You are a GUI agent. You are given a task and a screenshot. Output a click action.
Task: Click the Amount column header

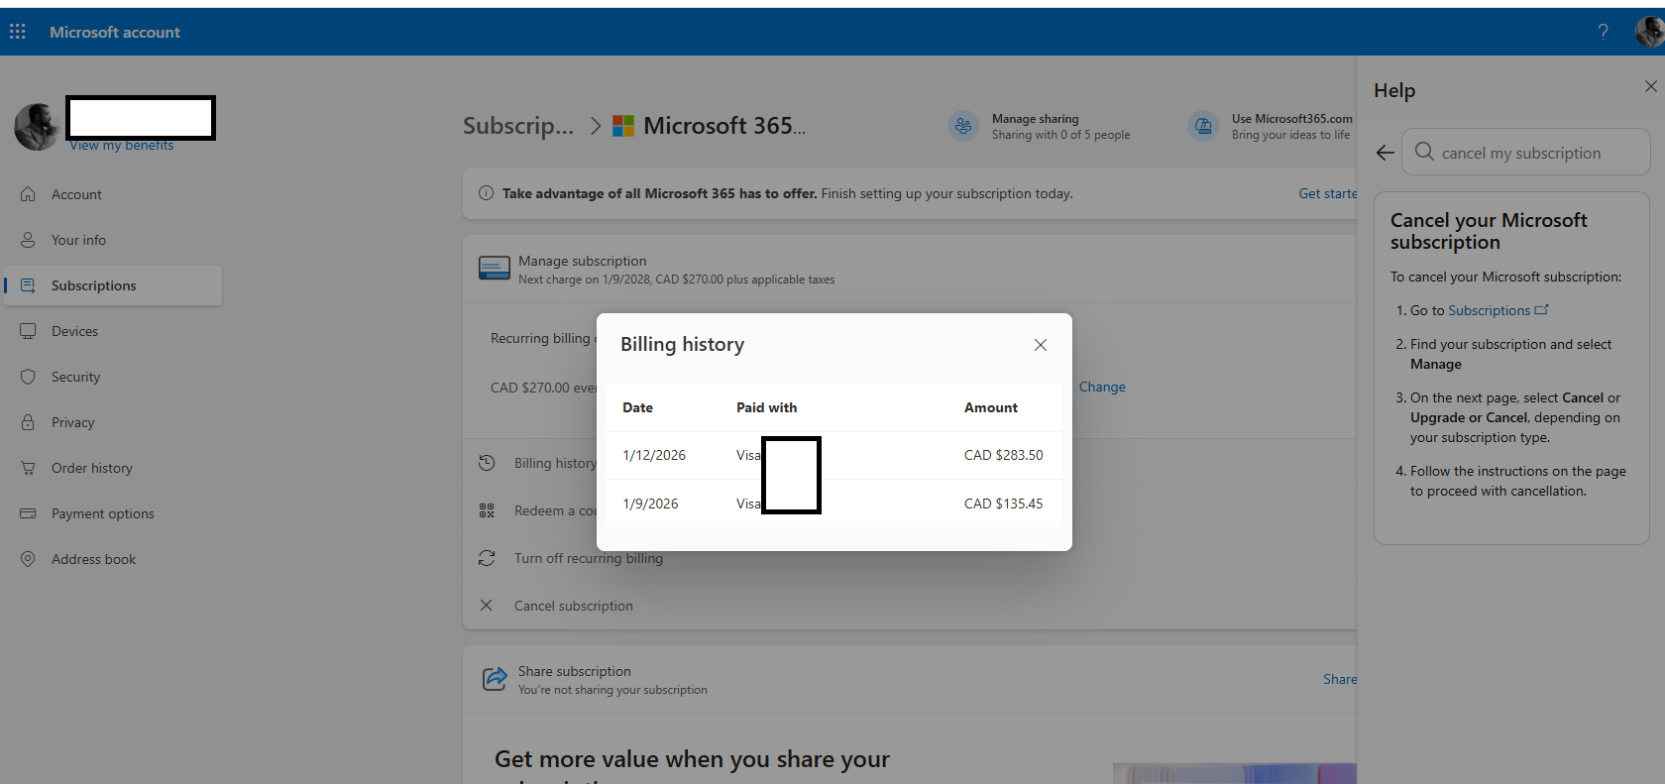point(991,407)
